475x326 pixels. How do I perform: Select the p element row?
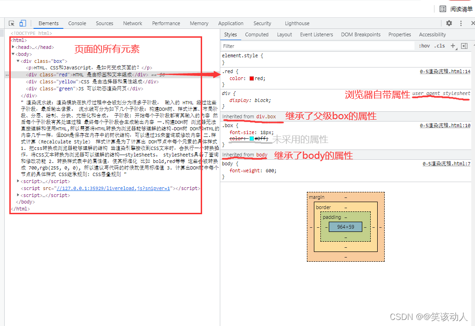pyautogui.click(x=89, y=68)
